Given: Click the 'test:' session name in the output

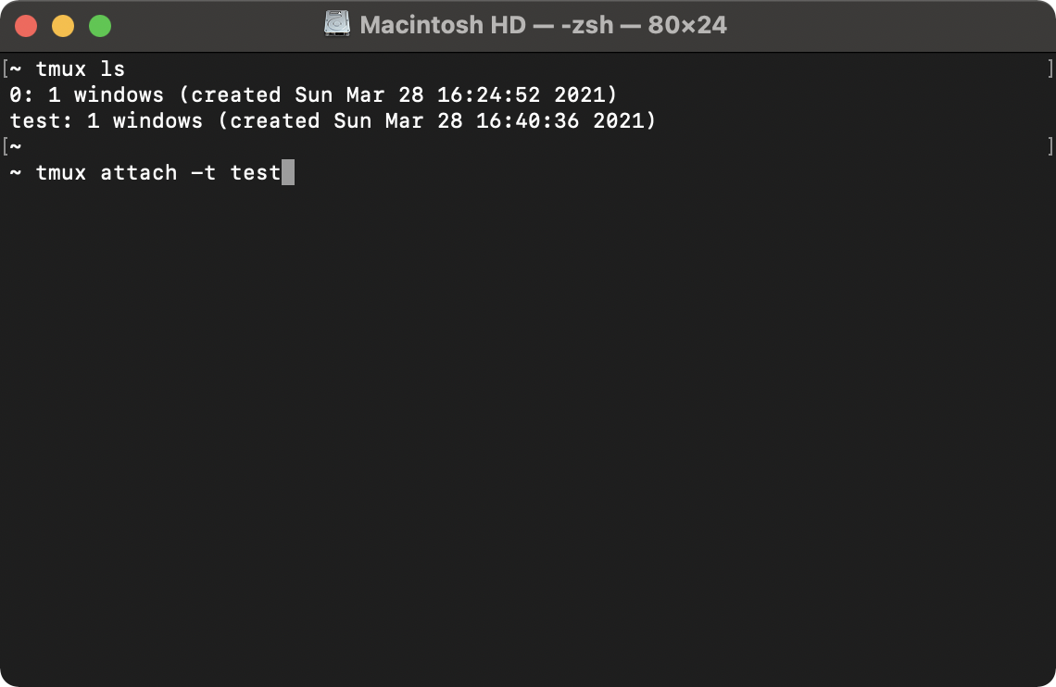Looking at the screenshot, I should (41, 121).
